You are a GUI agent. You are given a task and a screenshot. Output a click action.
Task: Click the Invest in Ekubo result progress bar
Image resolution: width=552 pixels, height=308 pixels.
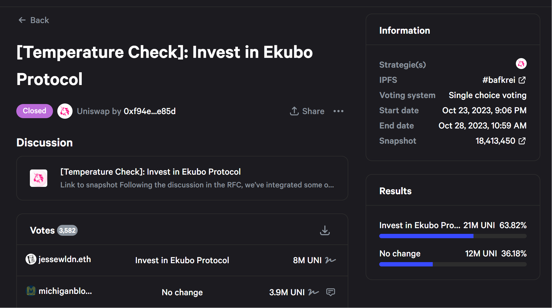pyautogui.click(x=453, y=236)
